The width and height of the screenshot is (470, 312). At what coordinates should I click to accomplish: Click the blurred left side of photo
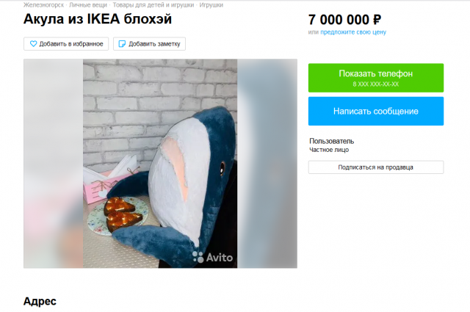coord(54,164)
